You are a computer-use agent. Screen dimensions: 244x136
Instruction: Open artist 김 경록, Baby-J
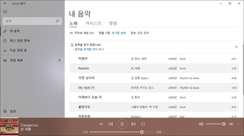click(x=140, y=78)
